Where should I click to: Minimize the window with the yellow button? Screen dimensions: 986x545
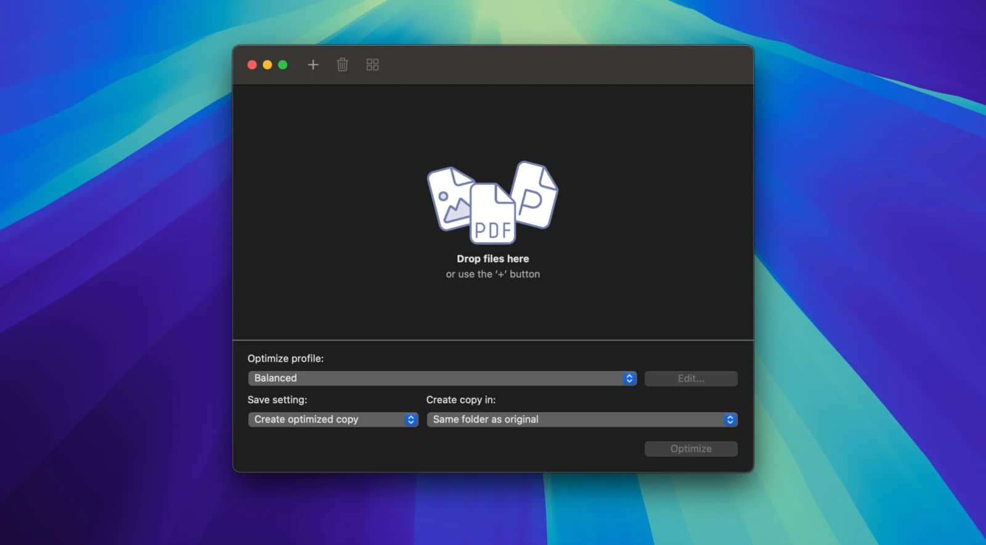(x=267, y=65)
